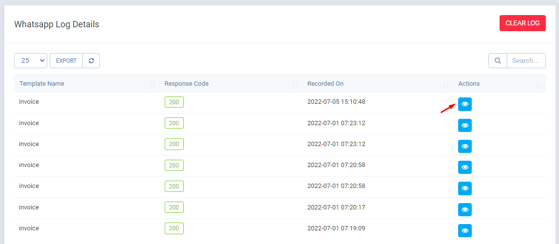Click the view icon in the second row

(464, 125)
